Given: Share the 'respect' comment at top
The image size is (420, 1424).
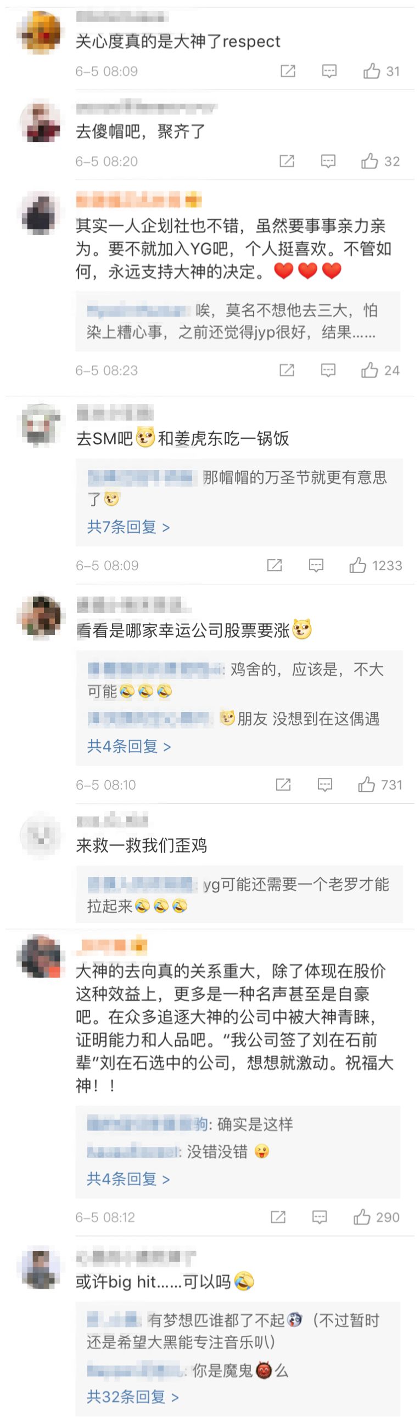Looking at the screenshot, I should click(288, 71).
